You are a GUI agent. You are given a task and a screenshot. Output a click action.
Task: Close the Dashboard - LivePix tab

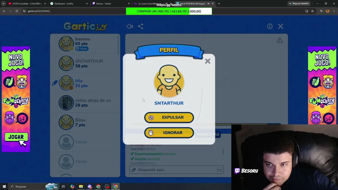pos(87,4)
